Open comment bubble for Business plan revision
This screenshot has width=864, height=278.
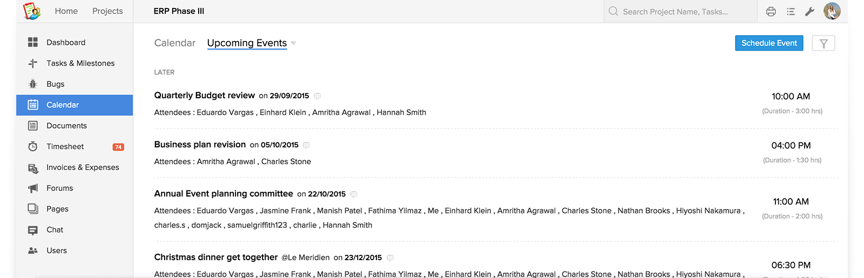pos(307,145)
